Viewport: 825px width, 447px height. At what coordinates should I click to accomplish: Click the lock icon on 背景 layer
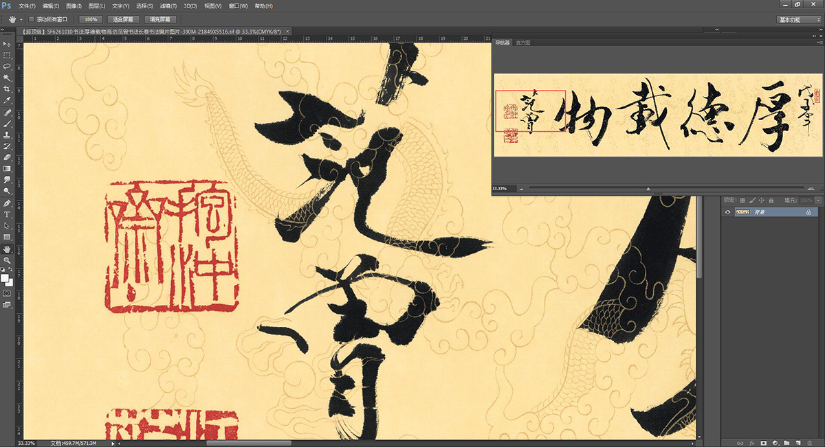tap(808, 212)
